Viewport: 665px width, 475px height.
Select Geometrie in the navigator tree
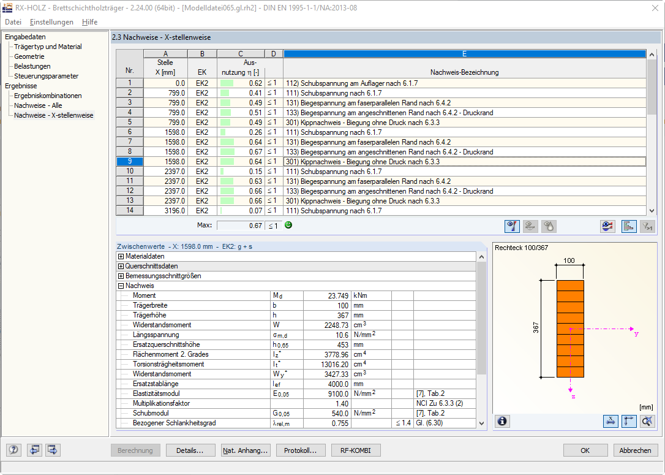point(29,56)
